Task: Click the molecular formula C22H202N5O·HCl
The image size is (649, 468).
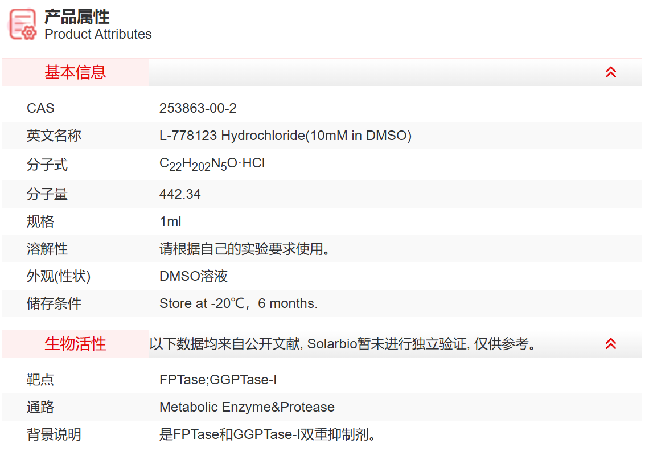Action: pyautogui.click(x=212, y=165)
